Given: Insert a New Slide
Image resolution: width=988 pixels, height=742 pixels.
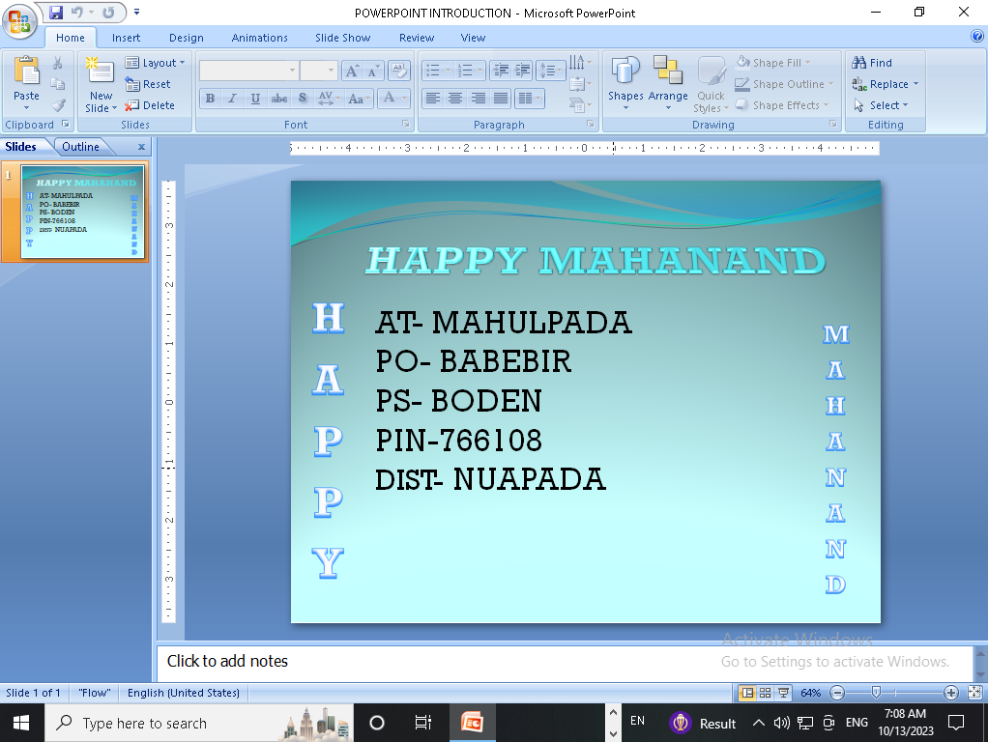Looking at the screenshot, I should pyautogui.click(x=101, y=83).
